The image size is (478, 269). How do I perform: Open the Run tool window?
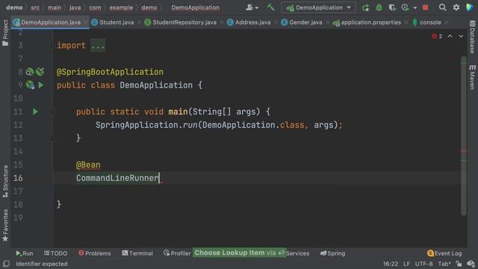tap(25, 253)
